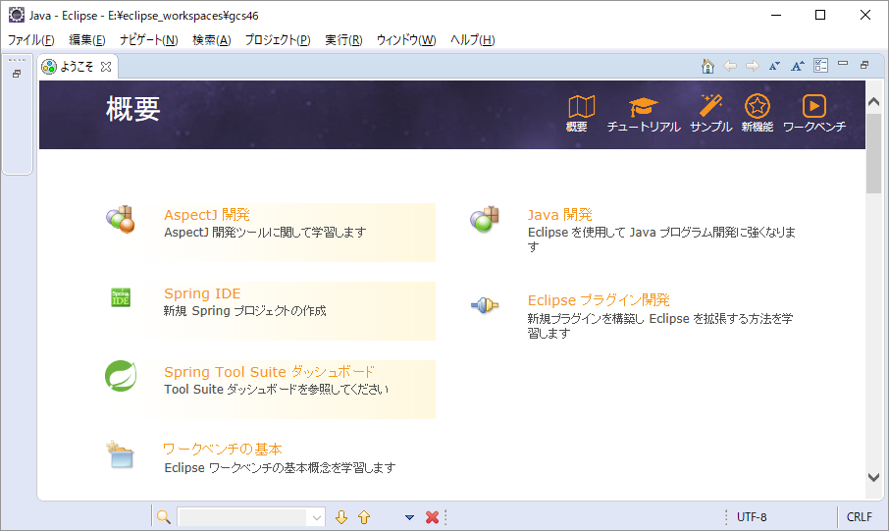
Task: Open the customize page icon
Action: click(820, 65)
